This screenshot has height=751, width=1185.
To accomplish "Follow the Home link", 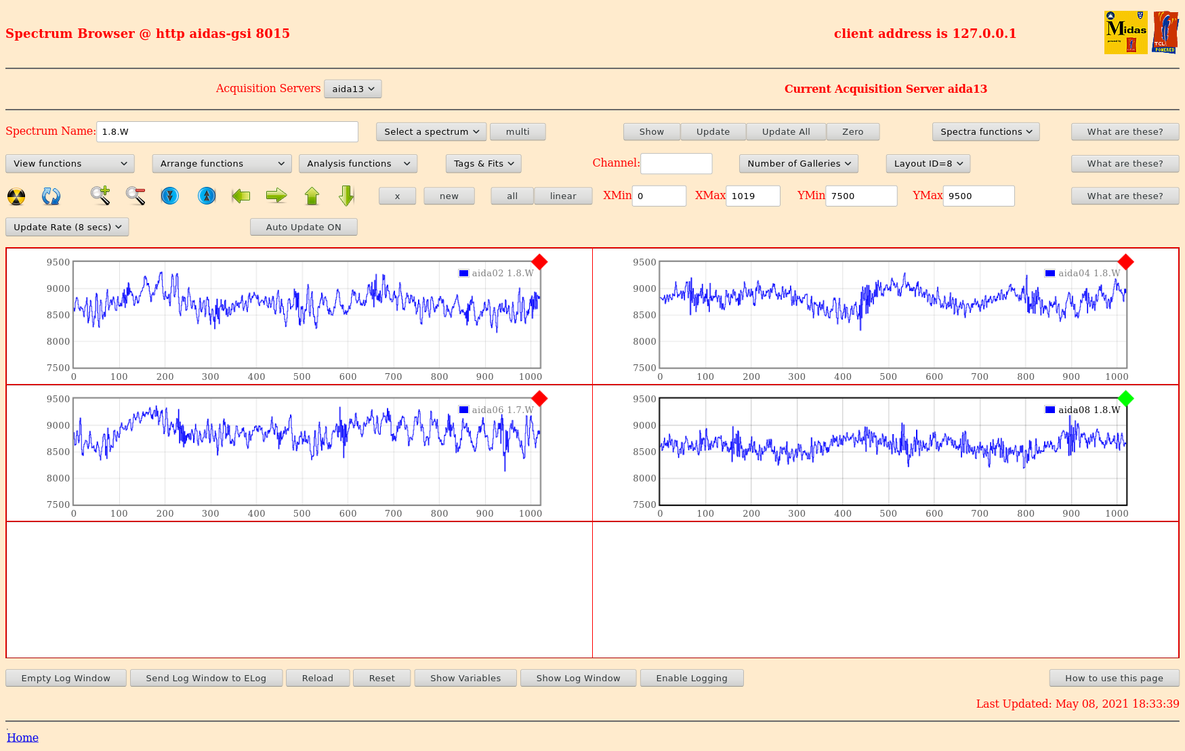I will point(22,737).
